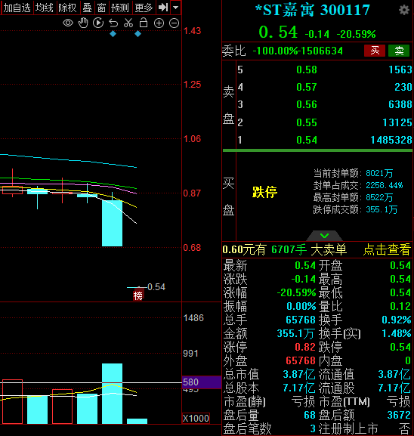Click the 叠 overlay toolbar item
The height and width of the screenshot is (436, 414).
coord(87,8)
